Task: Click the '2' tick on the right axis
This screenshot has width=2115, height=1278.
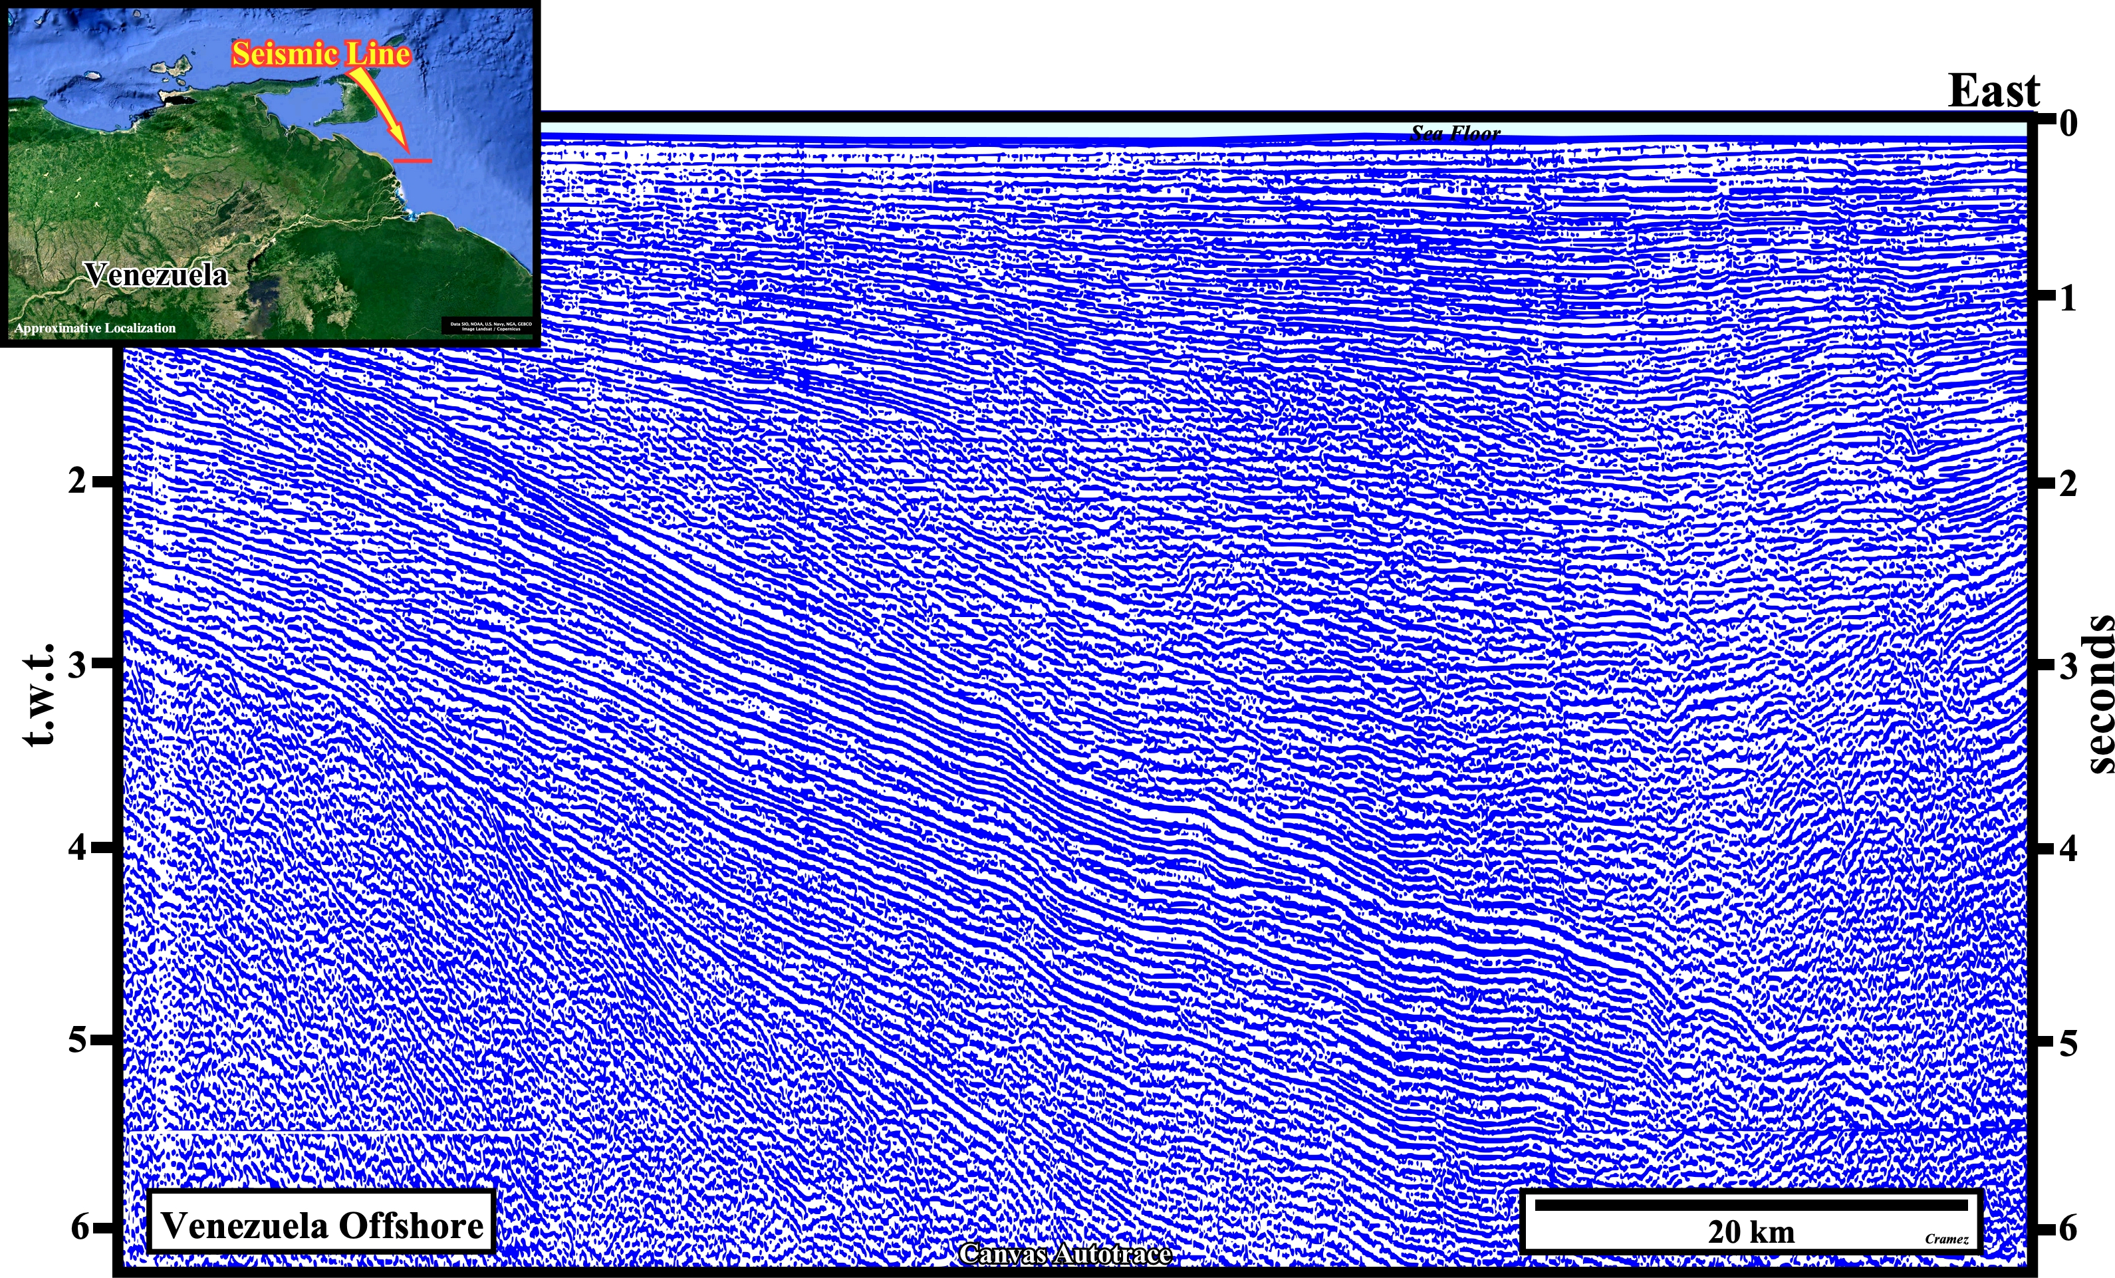Action: click(2068, 484)
